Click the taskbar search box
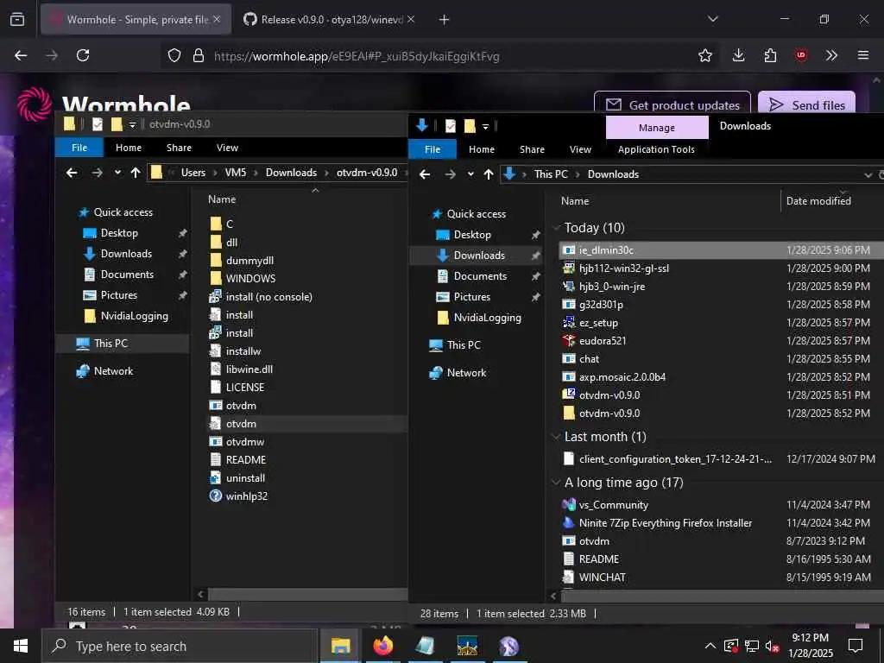The height and width of the screenshot is (663, 884). click(180, 646)
